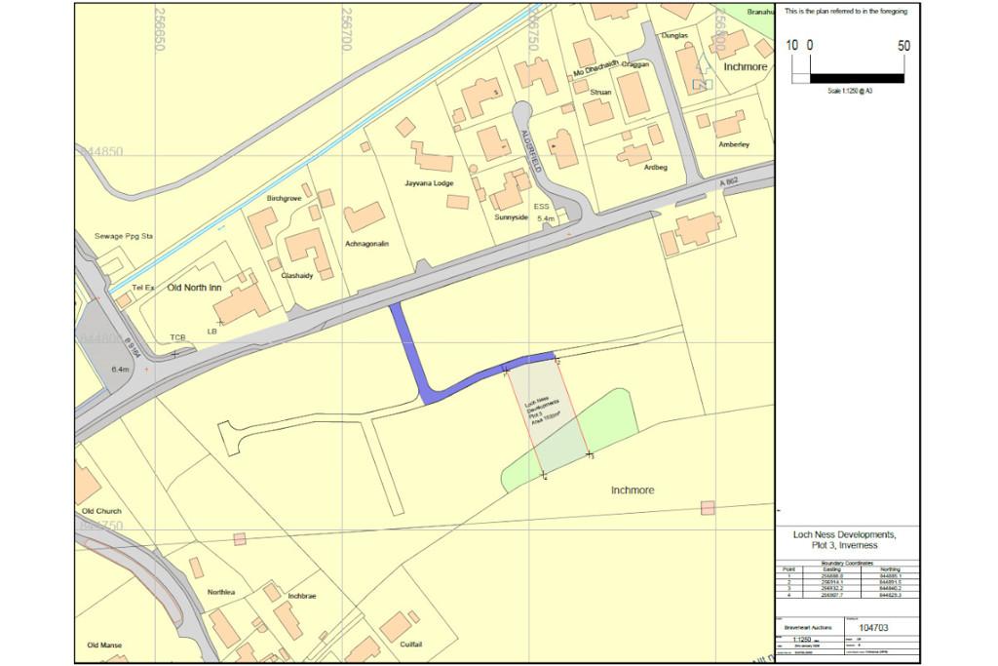998x666 pixels.
Task: Click the 'Inchbrae' label
Action: tap(302, 597)
